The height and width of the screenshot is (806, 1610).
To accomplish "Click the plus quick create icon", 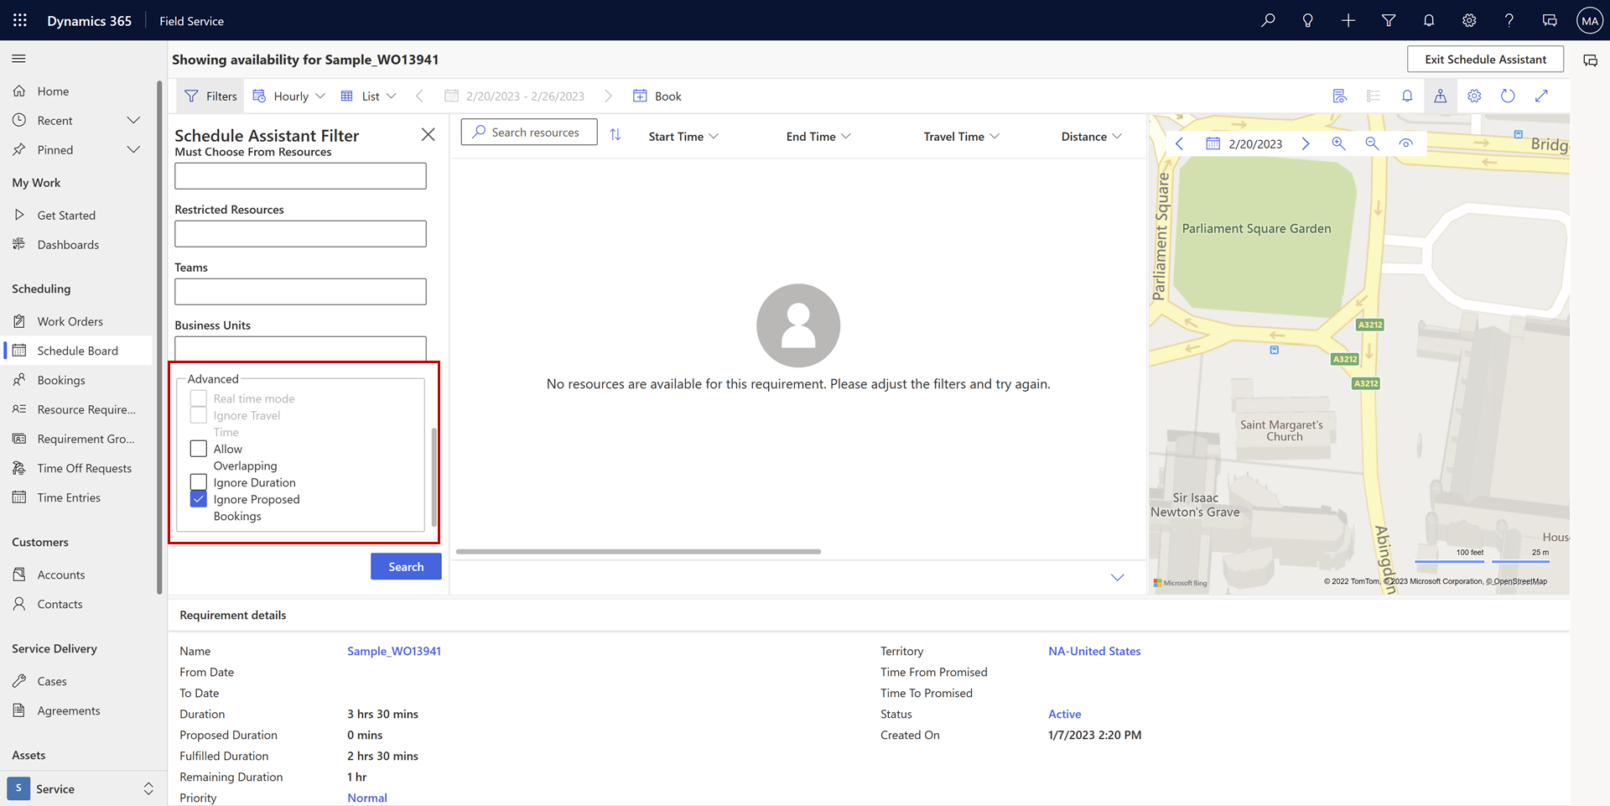I will tap(1348, 20).
